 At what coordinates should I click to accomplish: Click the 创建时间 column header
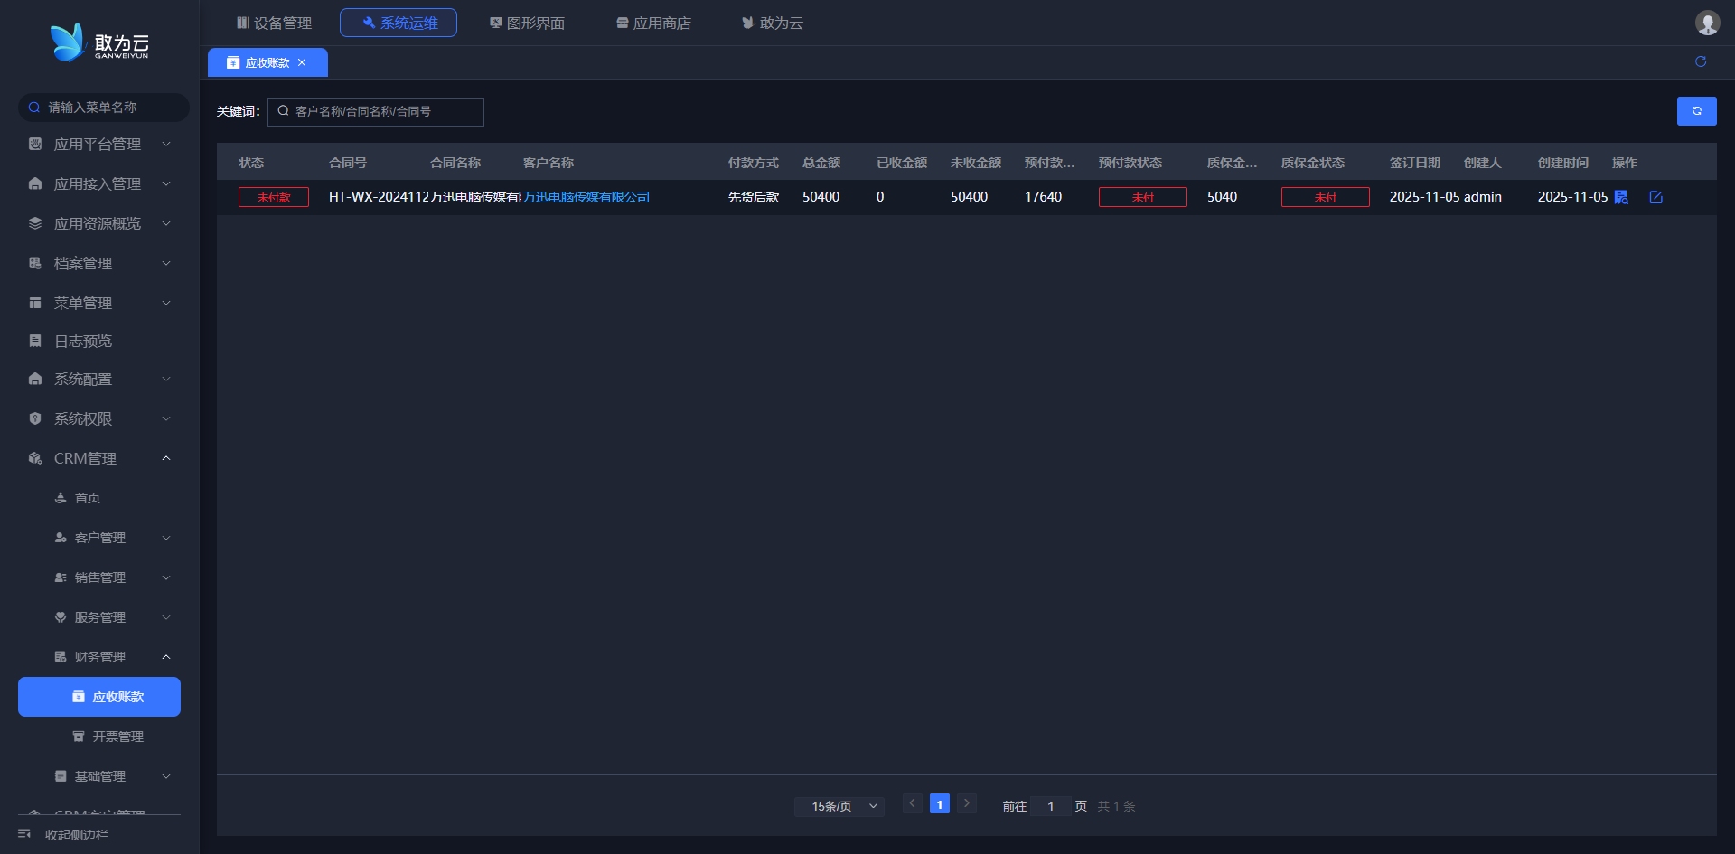coord(1563,163)
